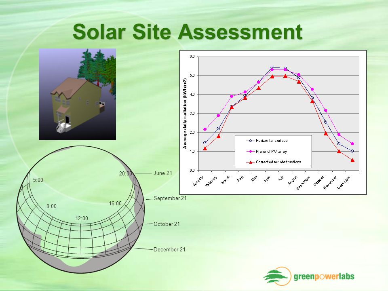Click Corrected for obstructions legend entry
The width and height of the screenshot is (388, 291).
[x=274, y=162]
